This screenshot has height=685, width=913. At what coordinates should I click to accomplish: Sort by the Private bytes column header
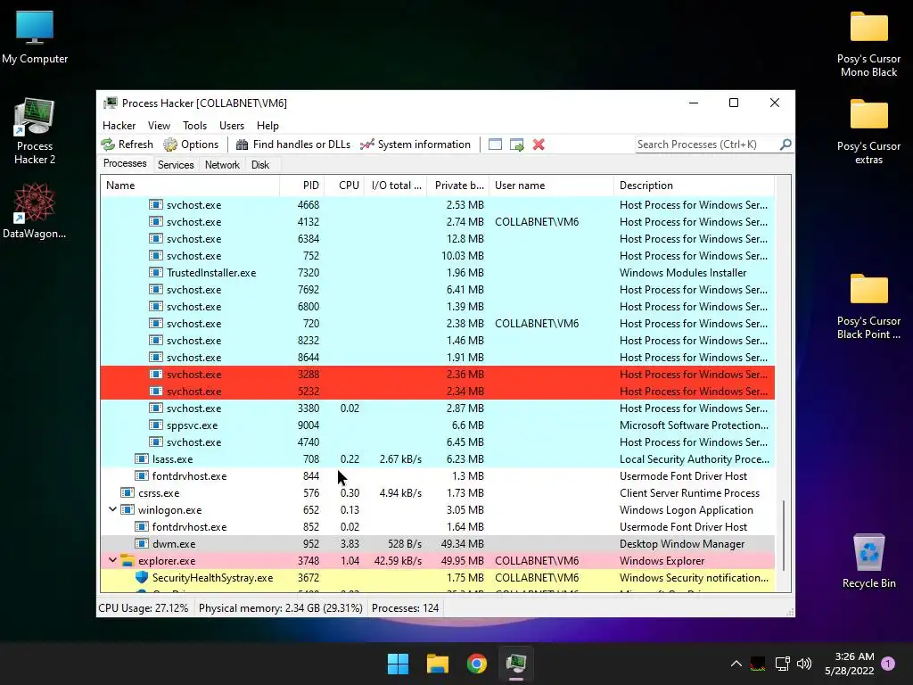pyautogui.click(x=457, y=186)
